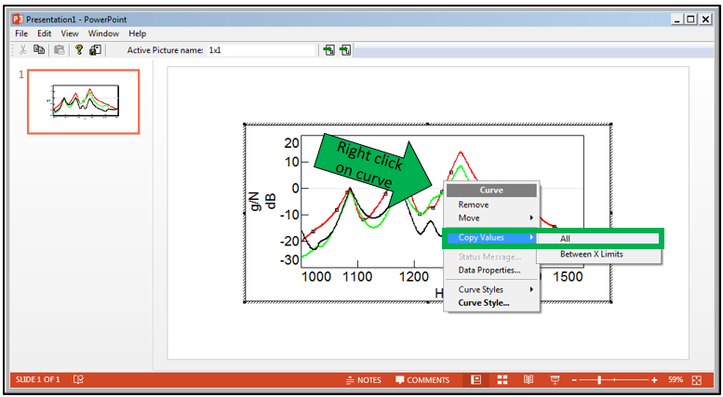Click the zoom in plus button

(654, 380)
